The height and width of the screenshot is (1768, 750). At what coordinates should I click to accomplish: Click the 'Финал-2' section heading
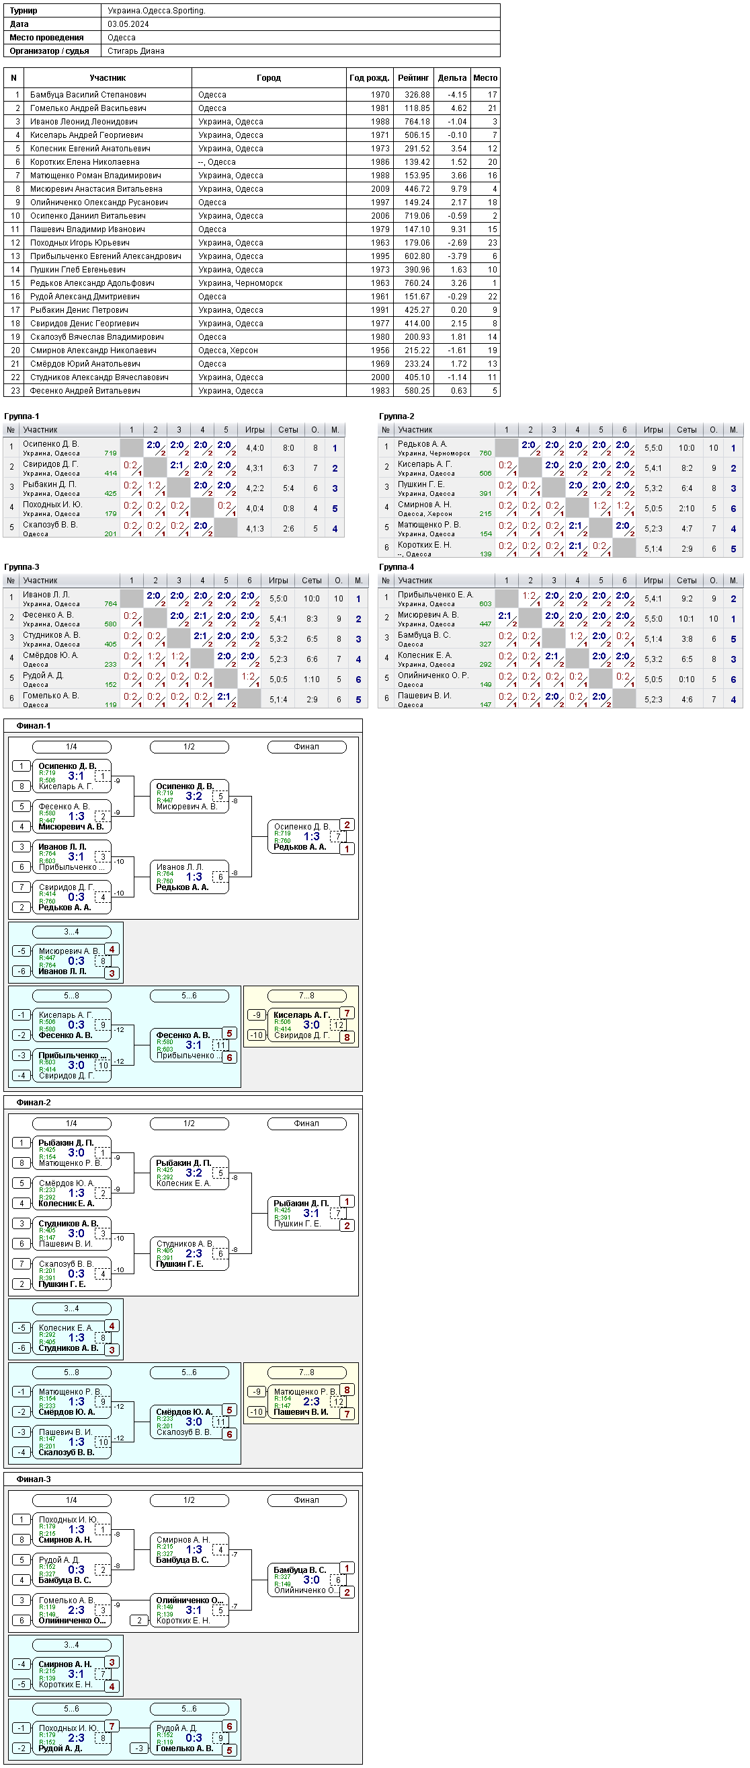point(33,1102)
